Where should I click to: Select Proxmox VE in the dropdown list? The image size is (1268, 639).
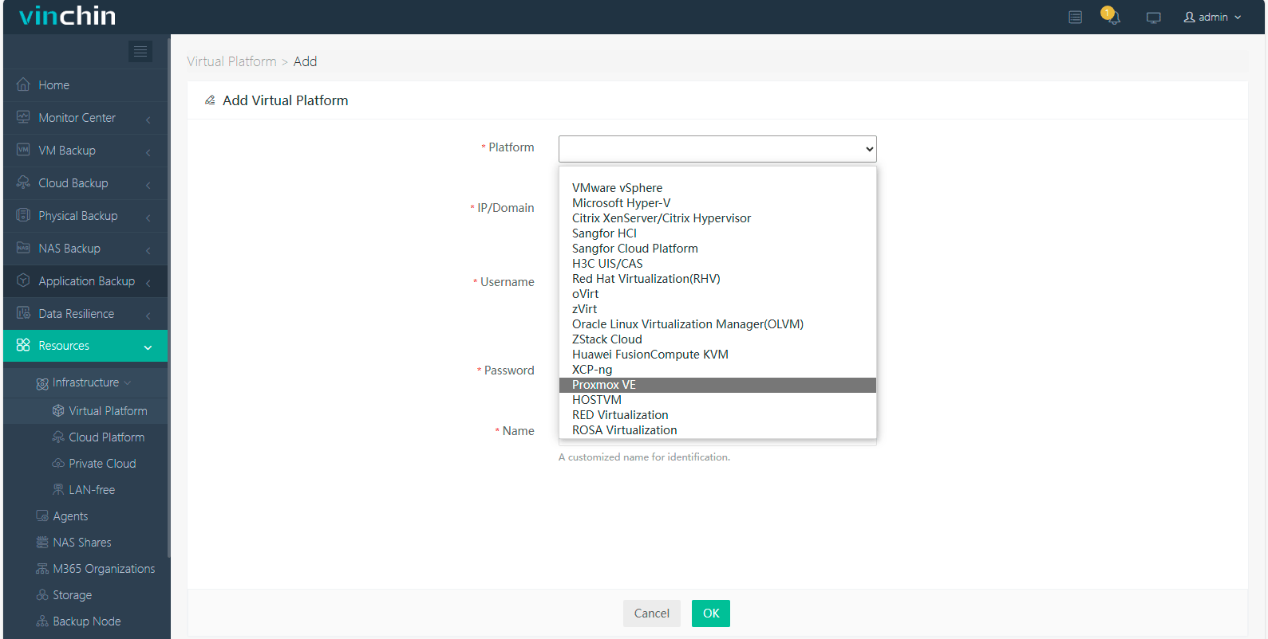coord(717,385)
